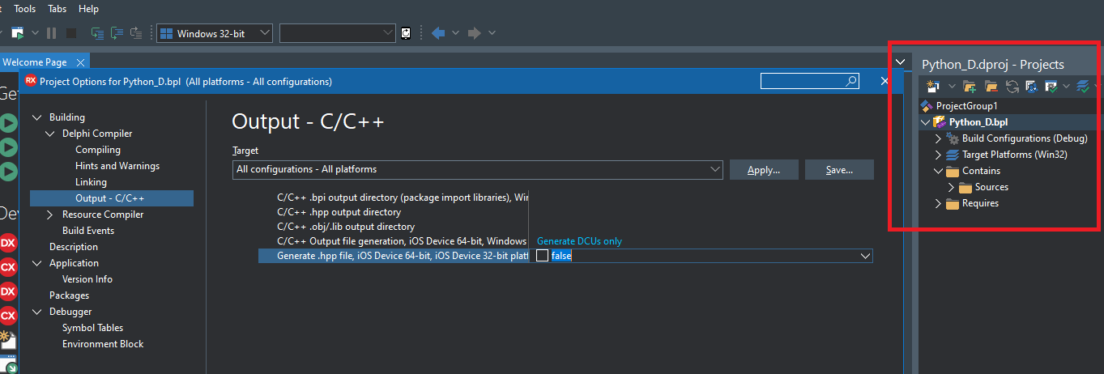Select Output - C/C++ tree item
The image size is (1104, 374).
coord(112,198)
